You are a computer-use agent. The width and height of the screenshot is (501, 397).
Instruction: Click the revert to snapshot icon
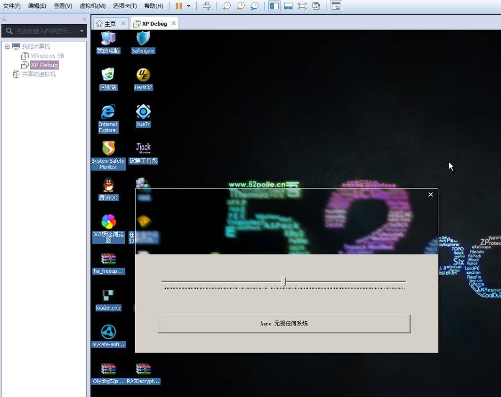240,6
